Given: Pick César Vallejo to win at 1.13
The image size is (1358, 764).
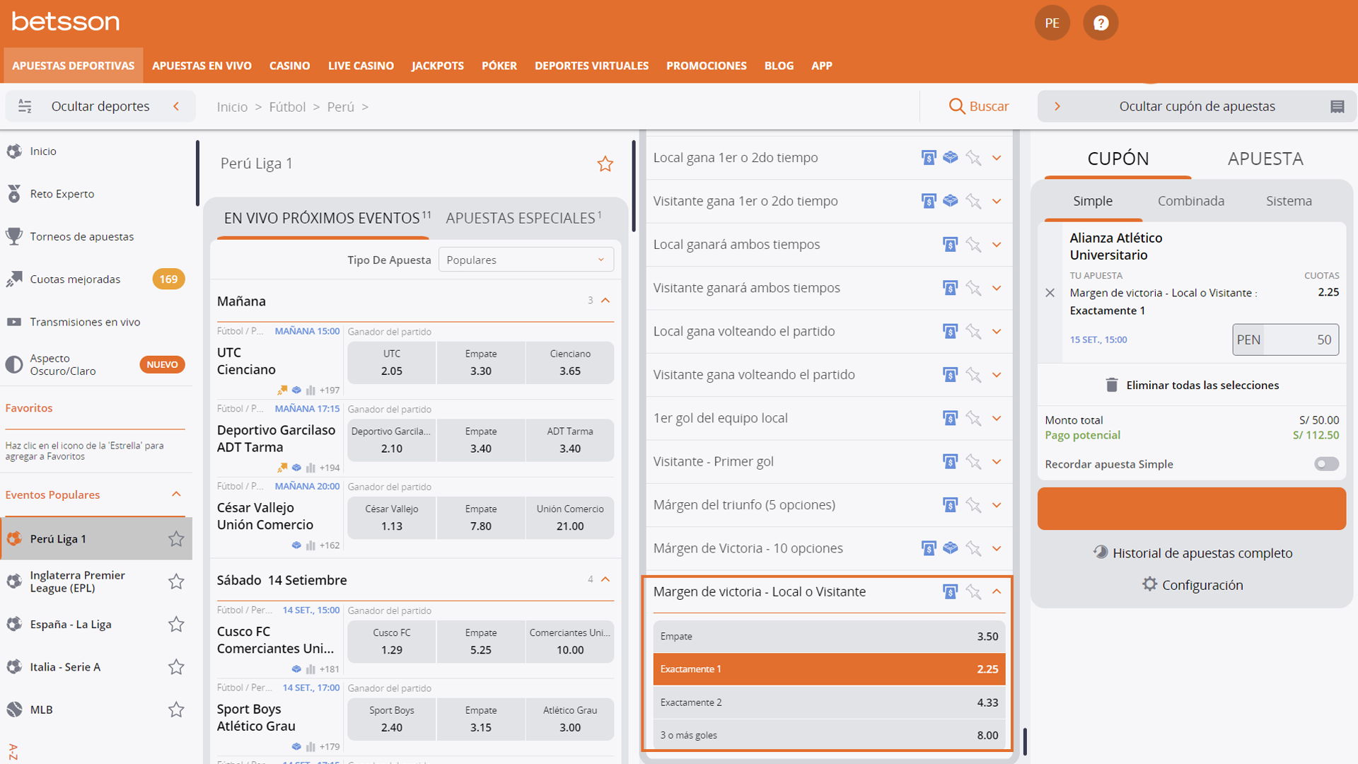Looking at the screenshot, I should click(x=392, y=518).
